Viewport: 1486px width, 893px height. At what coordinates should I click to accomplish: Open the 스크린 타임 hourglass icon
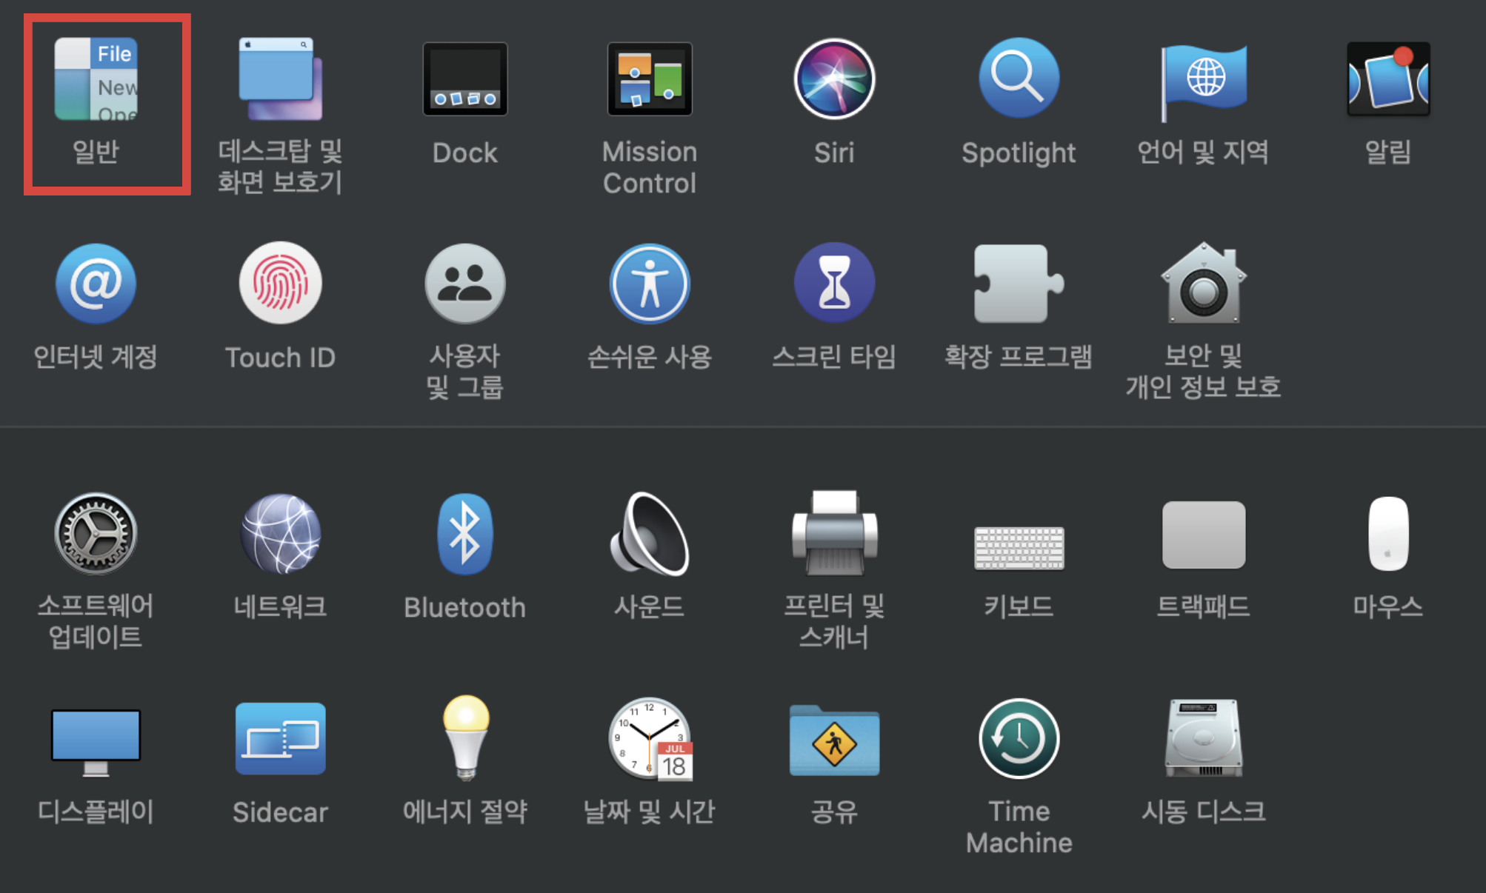click(834, 284)
